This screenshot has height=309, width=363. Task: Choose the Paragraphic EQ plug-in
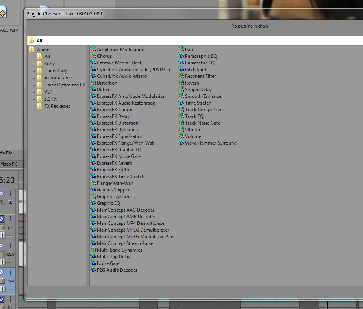click(x=200, y=56)
